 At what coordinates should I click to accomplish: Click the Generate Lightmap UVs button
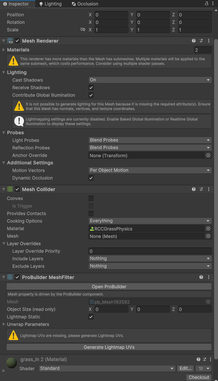pyautogui.click(x=109, y=347)
